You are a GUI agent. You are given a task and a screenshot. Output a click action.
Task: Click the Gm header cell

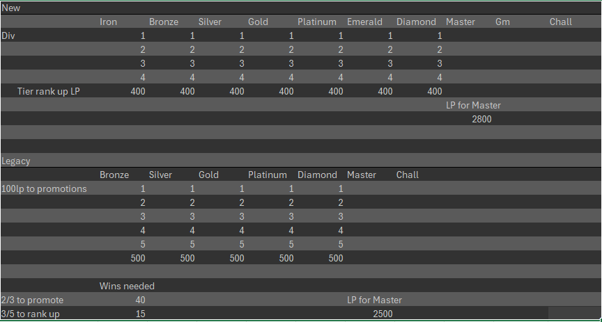click(x=502, y=22)
